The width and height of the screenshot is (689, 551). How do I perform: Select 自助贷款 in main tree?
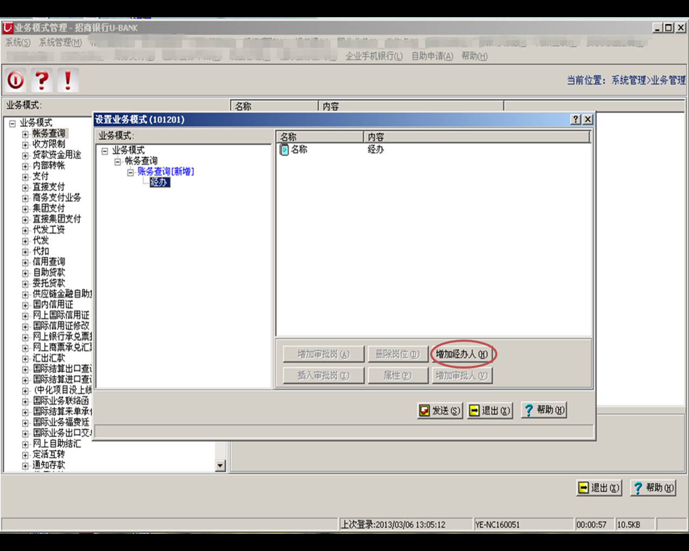tap(49, 272)
